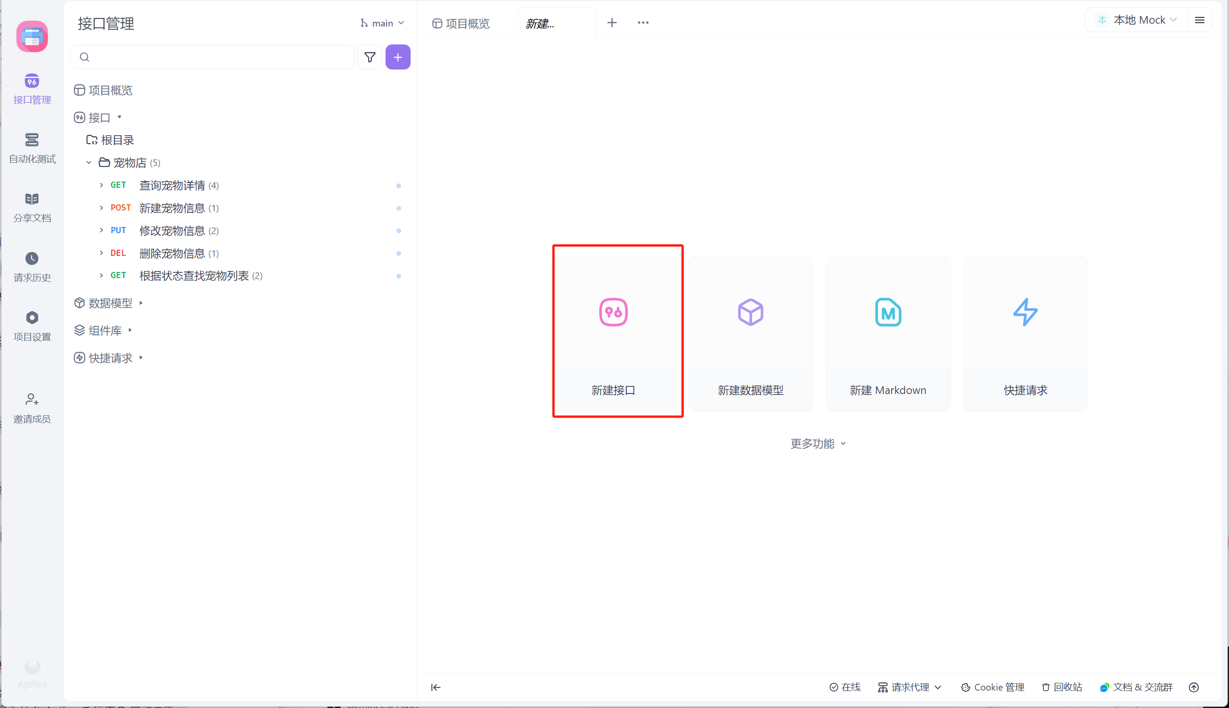Open 自动化测试 in the left sidebar

(32, 148)
